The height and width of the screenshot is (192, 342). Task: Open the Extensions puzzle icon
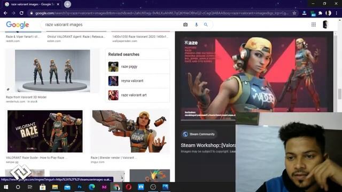(320, 13)
